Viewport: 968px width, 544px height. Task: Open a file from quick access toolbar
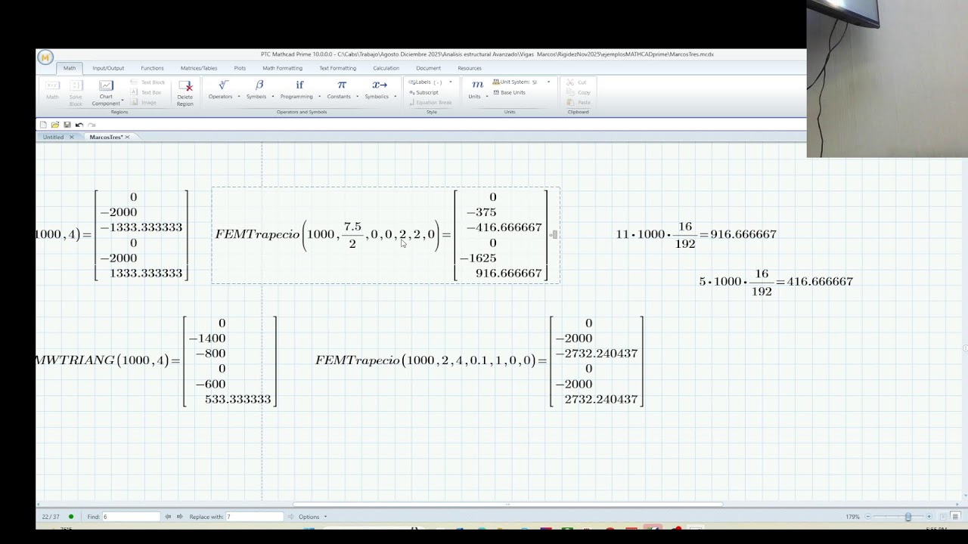55,125
